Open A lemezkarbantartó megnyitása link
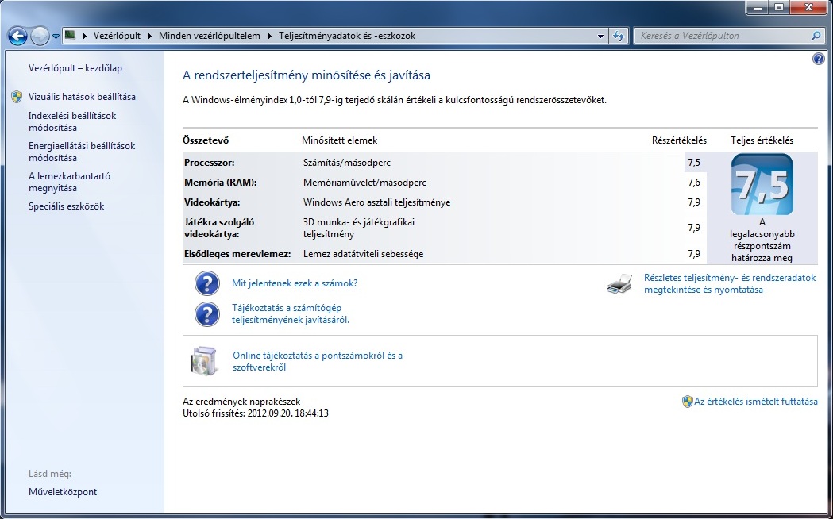 (70, 182)
